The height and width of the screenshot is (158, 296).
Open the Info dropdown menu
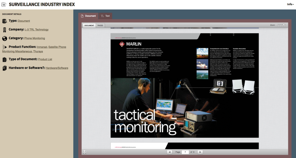click(290, 4)
